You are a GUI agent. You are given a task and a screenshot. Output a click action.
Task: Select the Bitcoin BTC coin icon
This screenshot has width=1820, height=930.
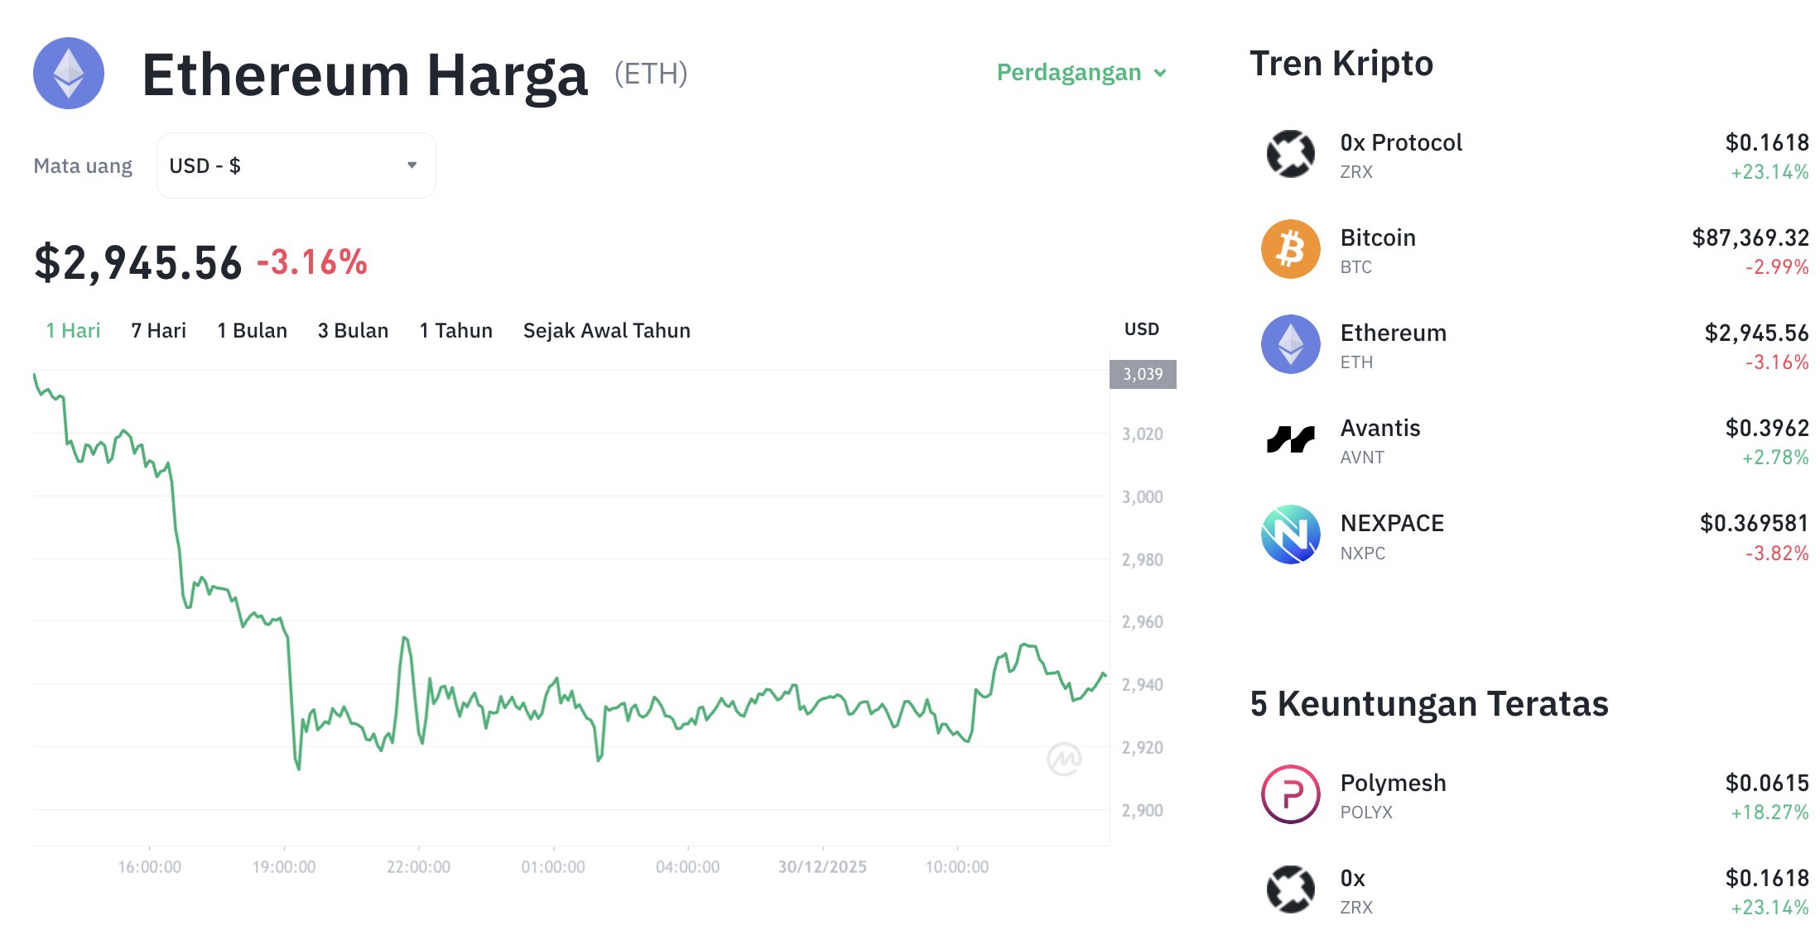pos(1289,249)
